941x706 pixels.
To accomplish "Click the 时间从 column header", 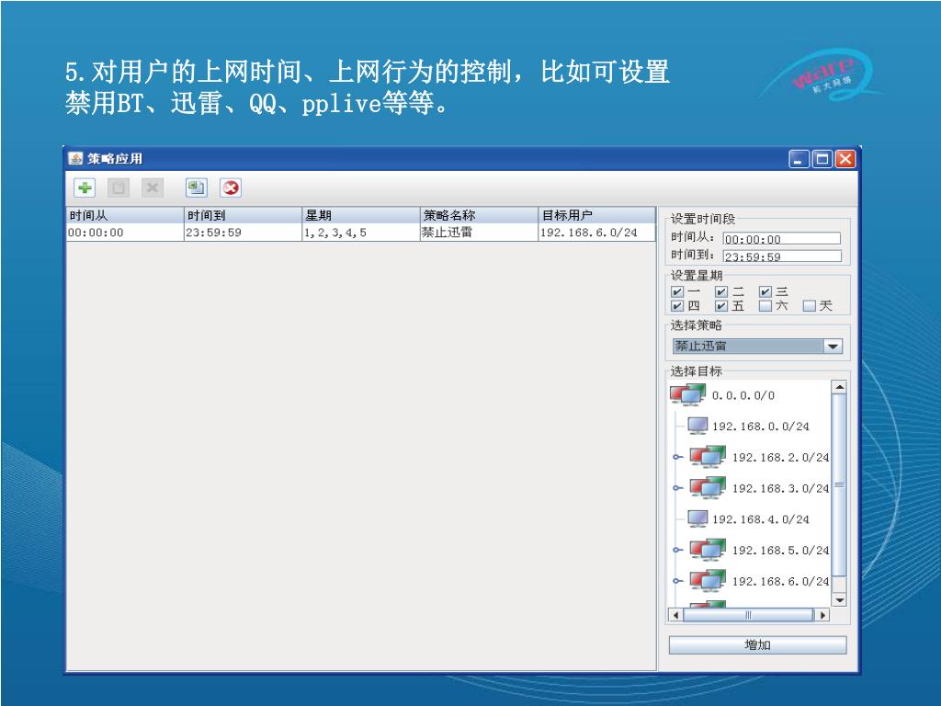I will (125, 215).
